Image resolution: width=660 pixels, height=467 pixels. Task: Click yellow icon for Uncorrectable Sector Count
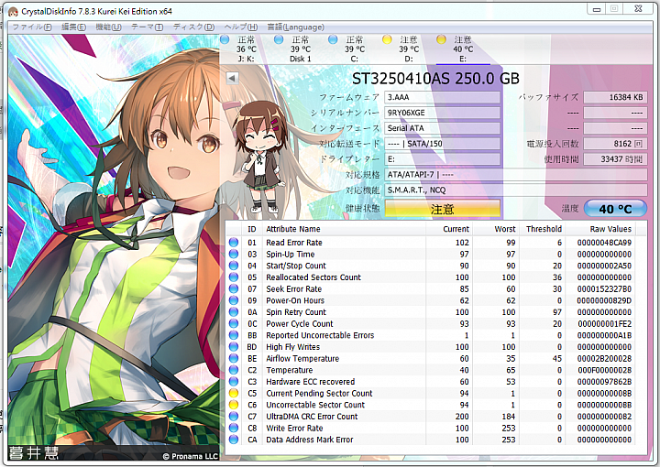tap(233, 405)
